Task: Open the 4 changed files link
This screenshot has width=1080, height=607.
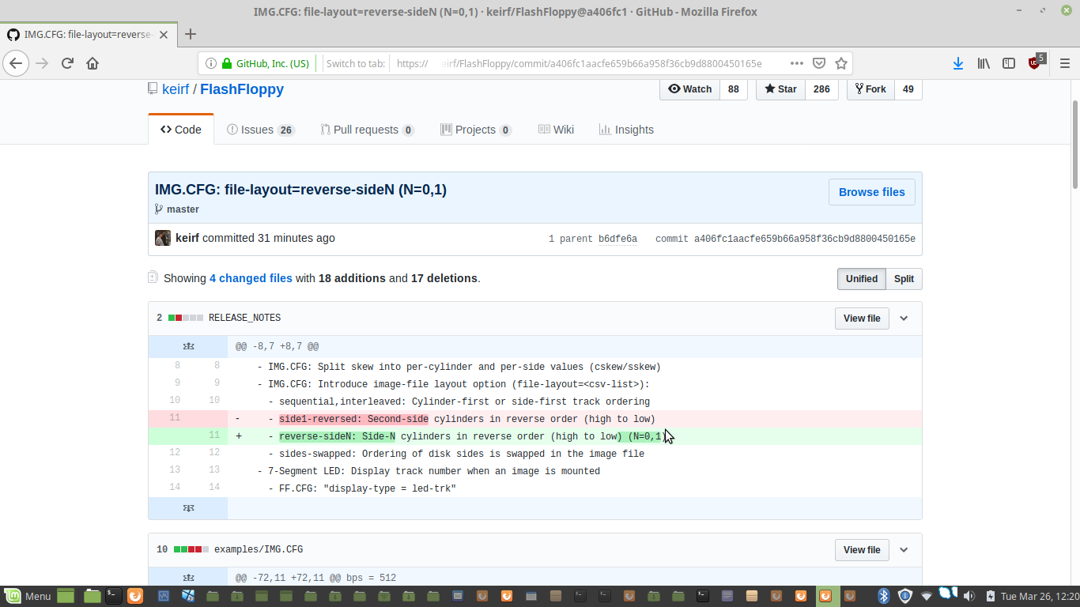Action: (251, 278)
